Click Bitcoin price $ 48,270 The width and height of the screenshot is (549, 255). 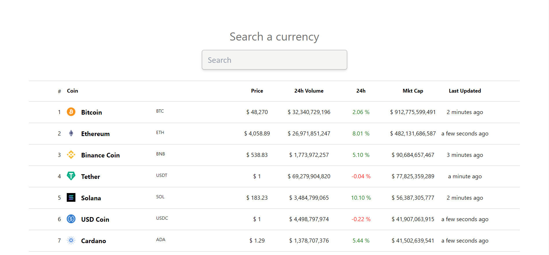point(257,112)
